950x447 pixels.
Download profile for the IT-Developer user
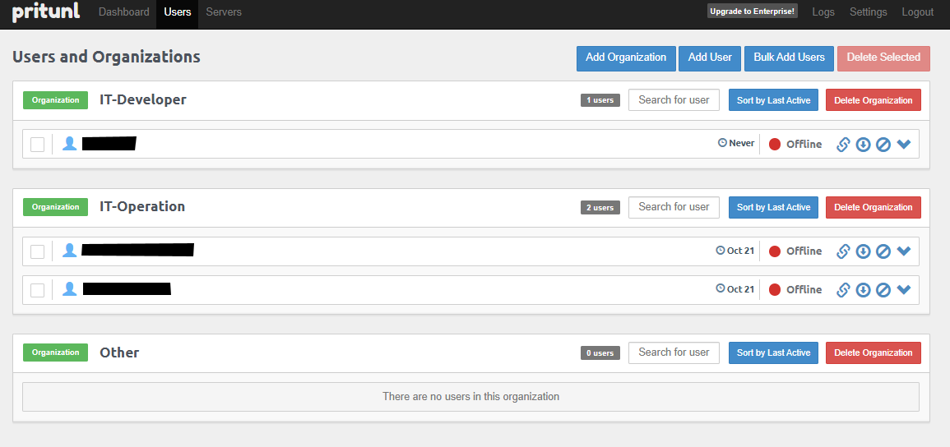[863, 145]
